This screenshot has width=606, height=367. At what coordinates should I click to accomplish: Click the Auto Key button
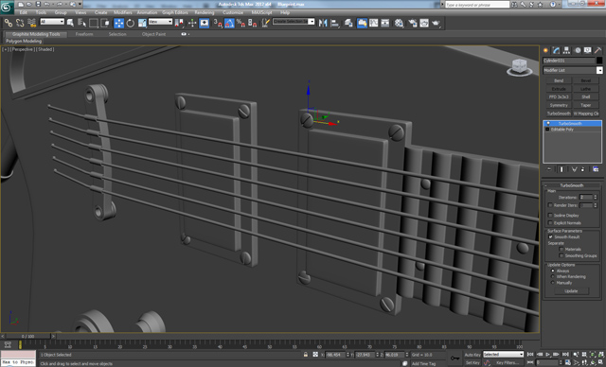(x=472, y=355)
